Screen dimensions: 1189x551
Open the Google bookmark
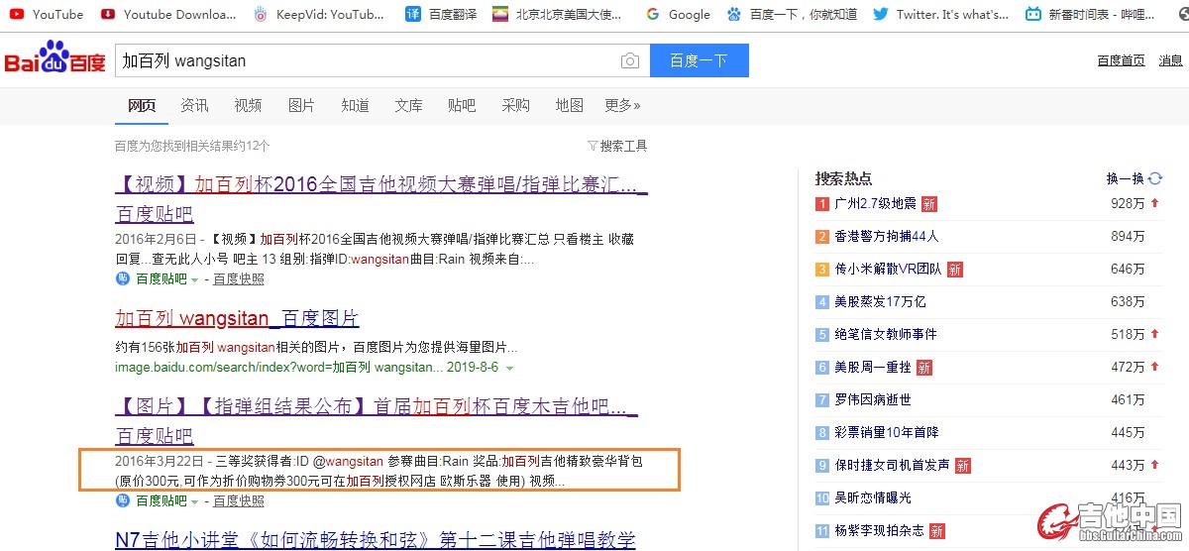pos(678,14)
